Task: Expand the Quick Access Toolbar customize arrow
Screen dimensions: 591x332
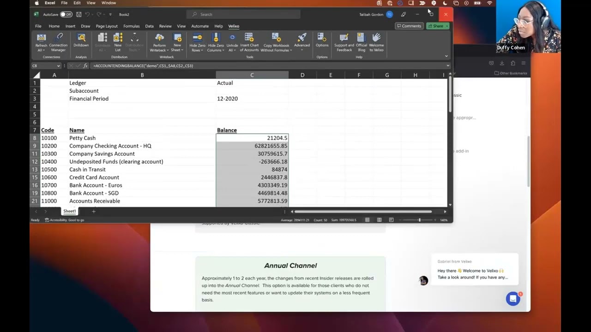Action: click(x=110, y=14)
